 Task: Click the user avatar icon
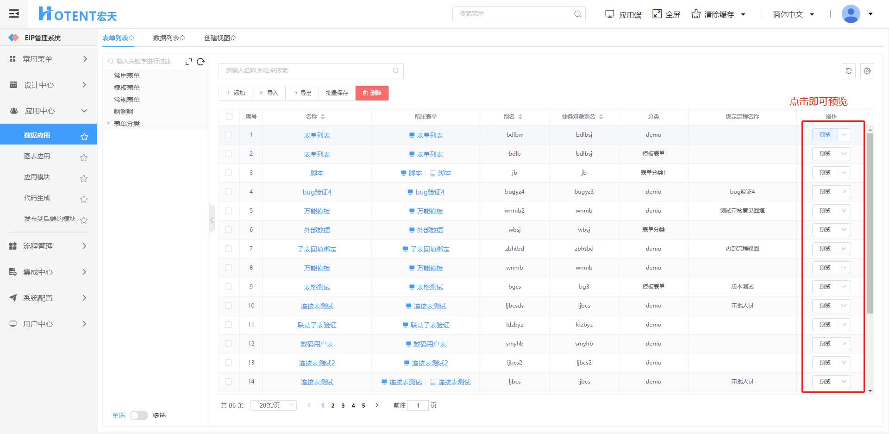851,14
